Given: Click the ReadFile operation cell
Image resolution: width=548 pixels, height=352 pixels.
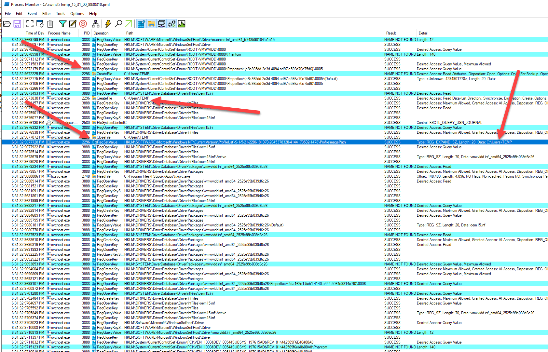Looking at the screenshot, I should click(104, 176).
